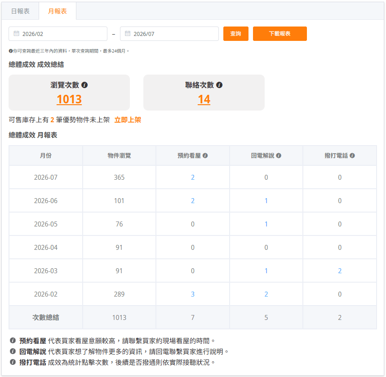
Task: Open 回電解說 count for 2026-05
Action: [266, 224]
